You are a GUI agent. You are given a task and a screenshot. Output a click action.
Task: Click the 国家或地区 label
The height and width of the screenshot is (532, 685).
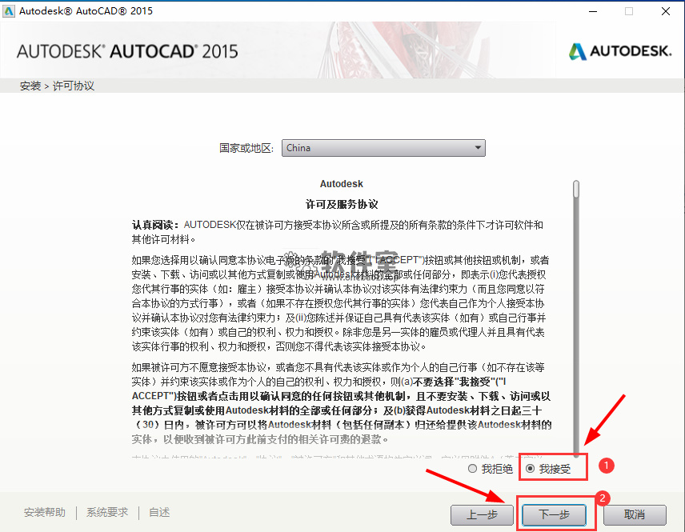246,148
